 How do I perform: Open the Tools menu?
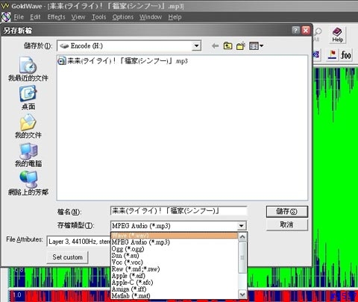(x=98, y=17)
